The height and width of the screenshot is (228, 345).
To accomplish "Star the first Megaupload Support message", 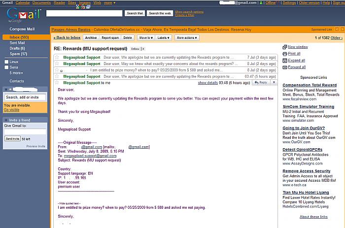I will point(57,57).
